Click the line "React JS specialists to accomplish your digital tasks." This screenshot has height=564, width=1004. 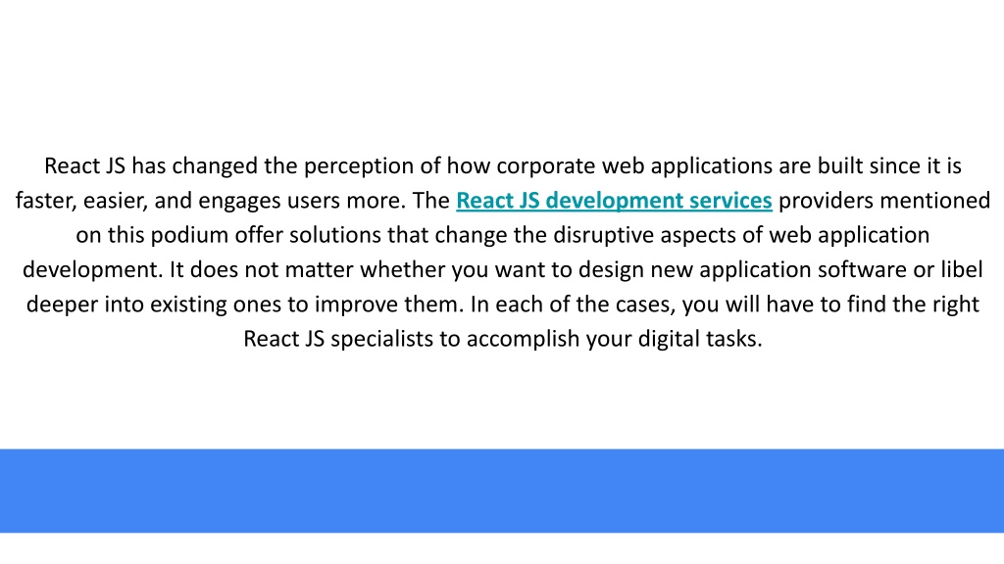click(x=503, y=339)
